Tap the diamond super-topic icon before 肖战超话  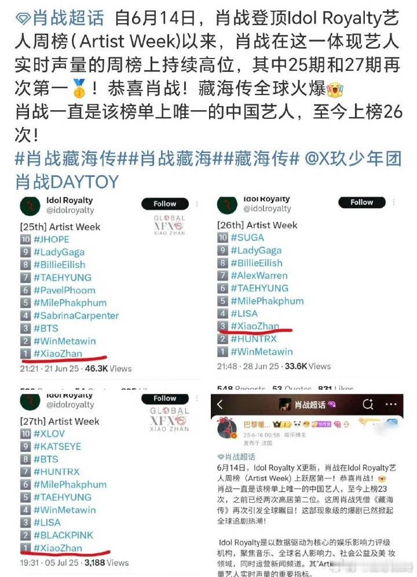tap(23, 19)
